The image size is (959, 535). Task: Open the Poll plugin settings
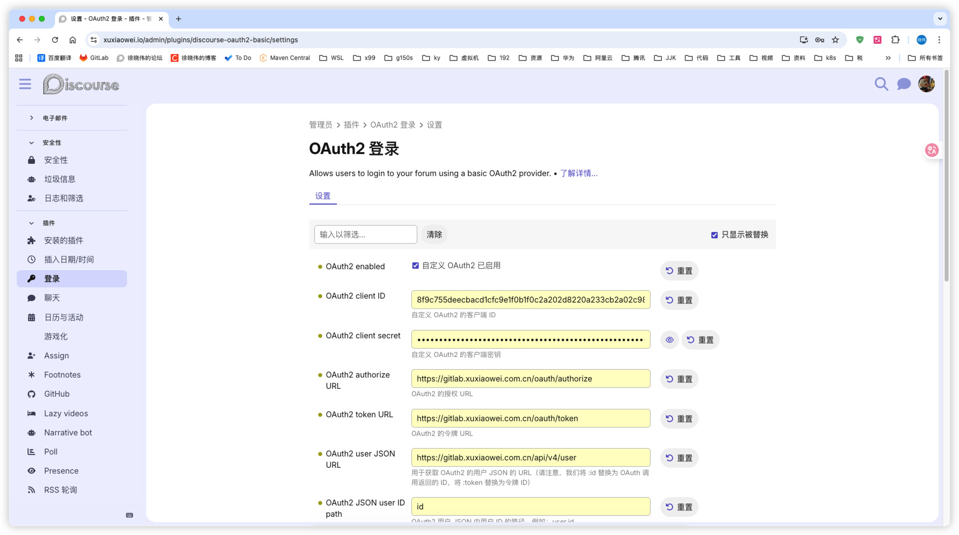(x=50, y=452)
